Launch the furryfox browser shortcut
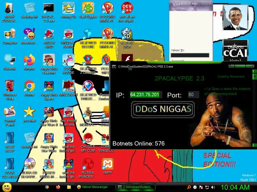Screen dimensions: 257x192 [29, 62]
